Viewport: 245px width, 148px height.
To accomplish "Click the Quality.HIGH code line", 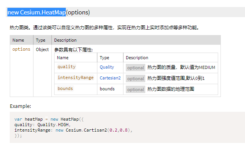I will [x=42, y=125].
